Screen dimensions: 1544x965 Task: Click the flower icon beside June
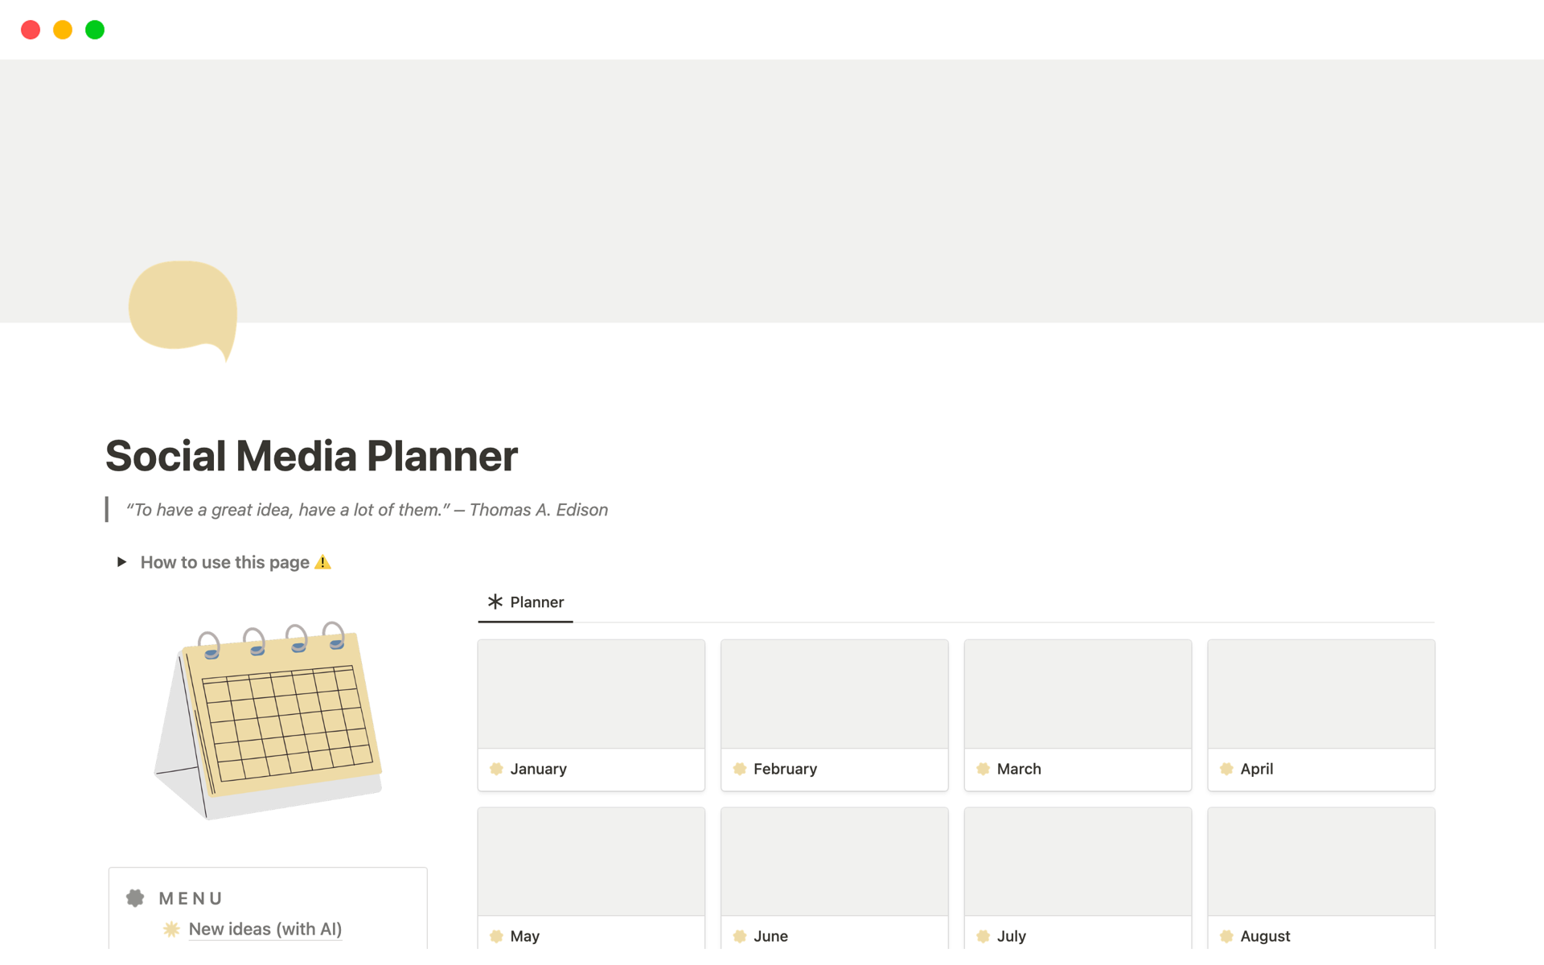[x=740, y=936]
